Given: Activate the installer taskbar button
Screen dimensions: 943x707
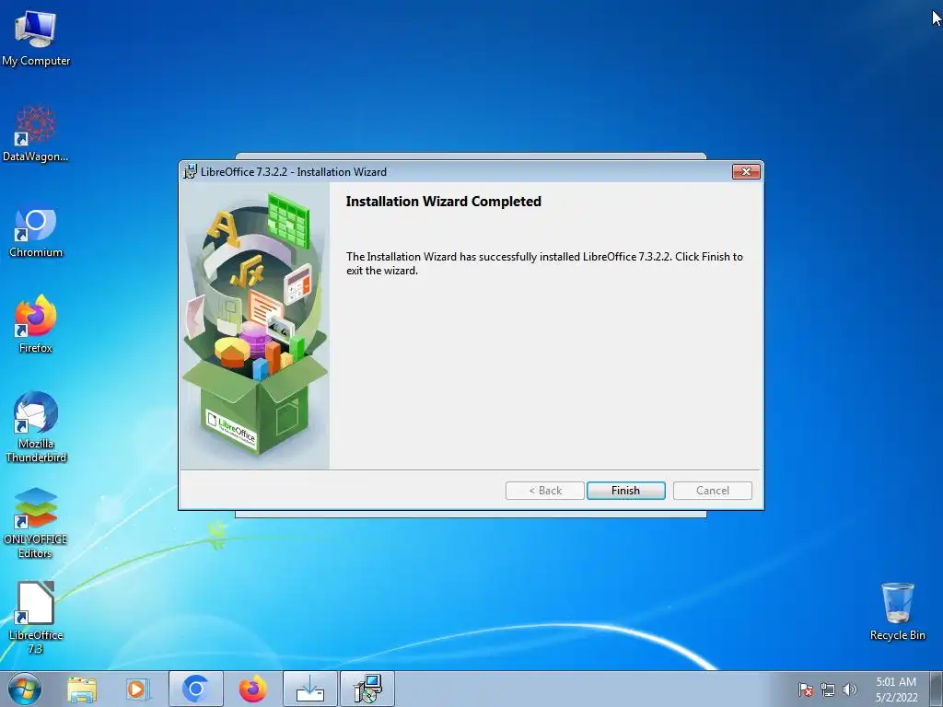Looking at the screenshot, I should coord(367,689).
